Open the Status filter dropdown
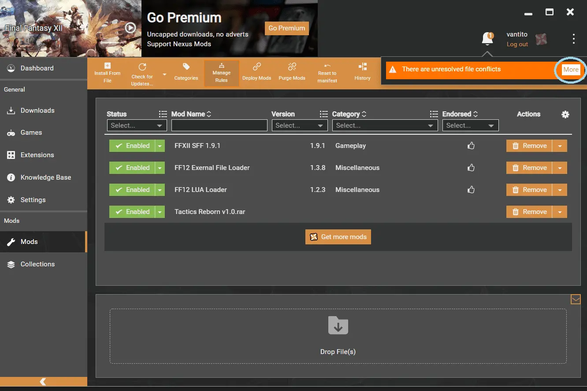Viewport: 587px width, 391px height. pos(137,125)
